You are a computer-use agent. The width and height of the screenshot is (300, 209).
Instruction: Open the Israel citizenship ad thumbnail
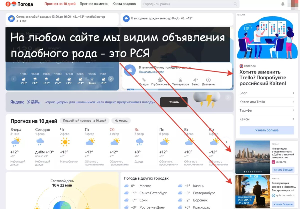(253, 191)
